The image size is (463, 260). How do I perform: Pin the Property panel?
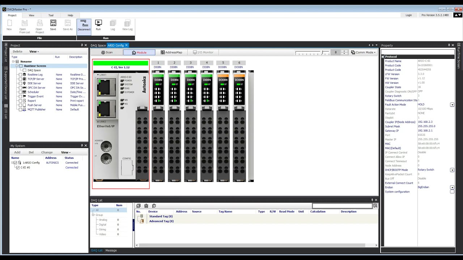pos(449,45)
